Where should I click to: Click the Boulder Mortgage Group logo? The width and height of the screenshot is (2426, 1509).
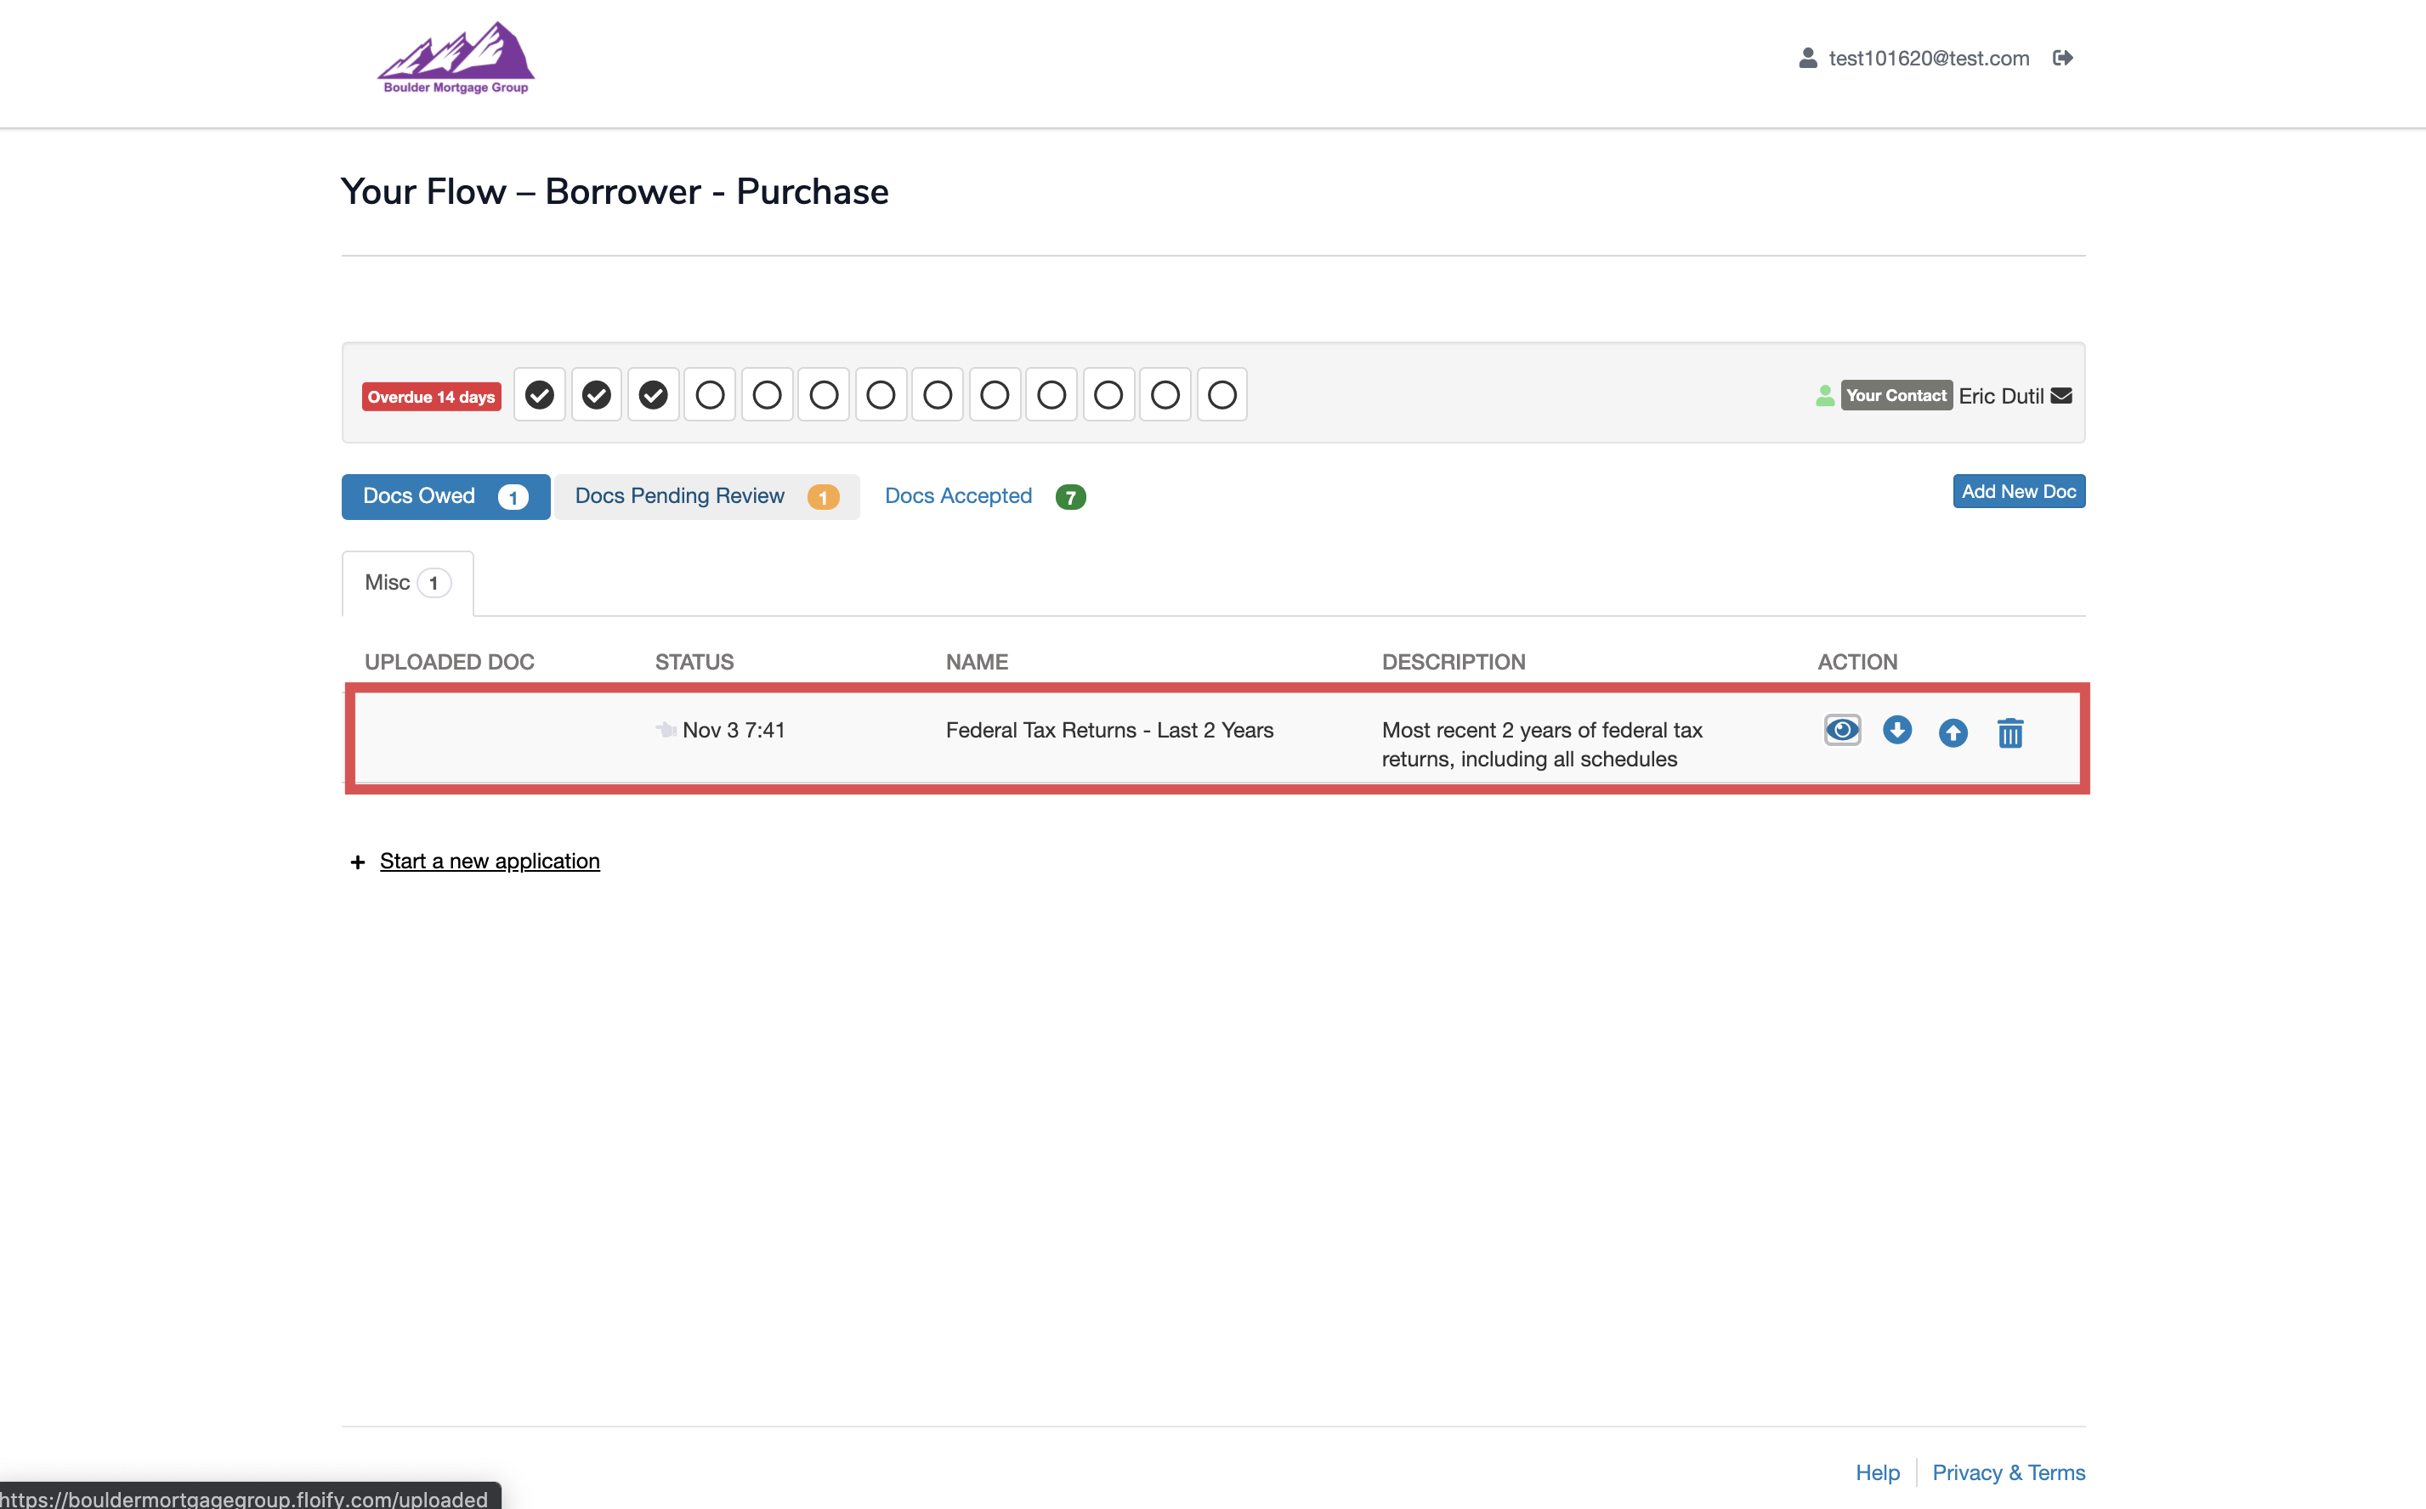456,58
